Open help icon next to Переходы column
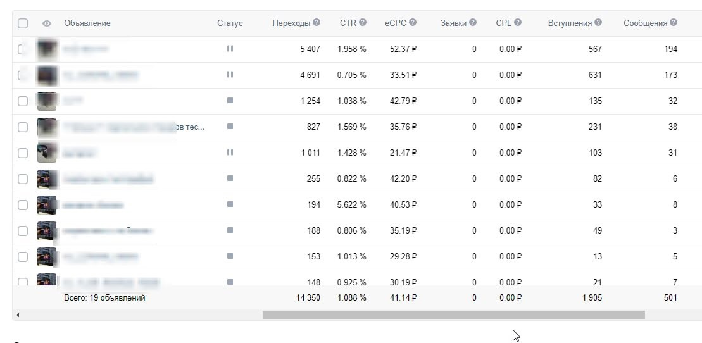The image size is (702, 343). [317, 22]
